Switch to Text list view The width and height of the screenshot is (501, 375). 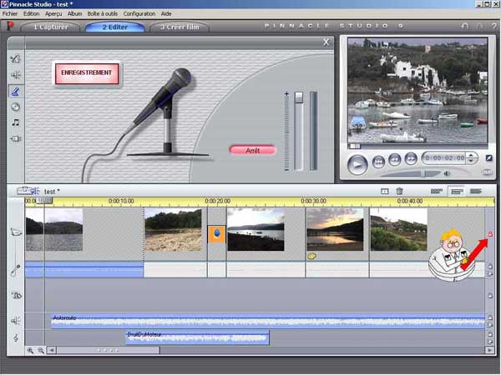(476, 192)
